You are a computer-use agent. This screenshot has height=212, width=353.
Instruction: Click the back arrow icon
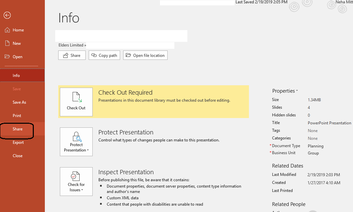click(7, 15)
